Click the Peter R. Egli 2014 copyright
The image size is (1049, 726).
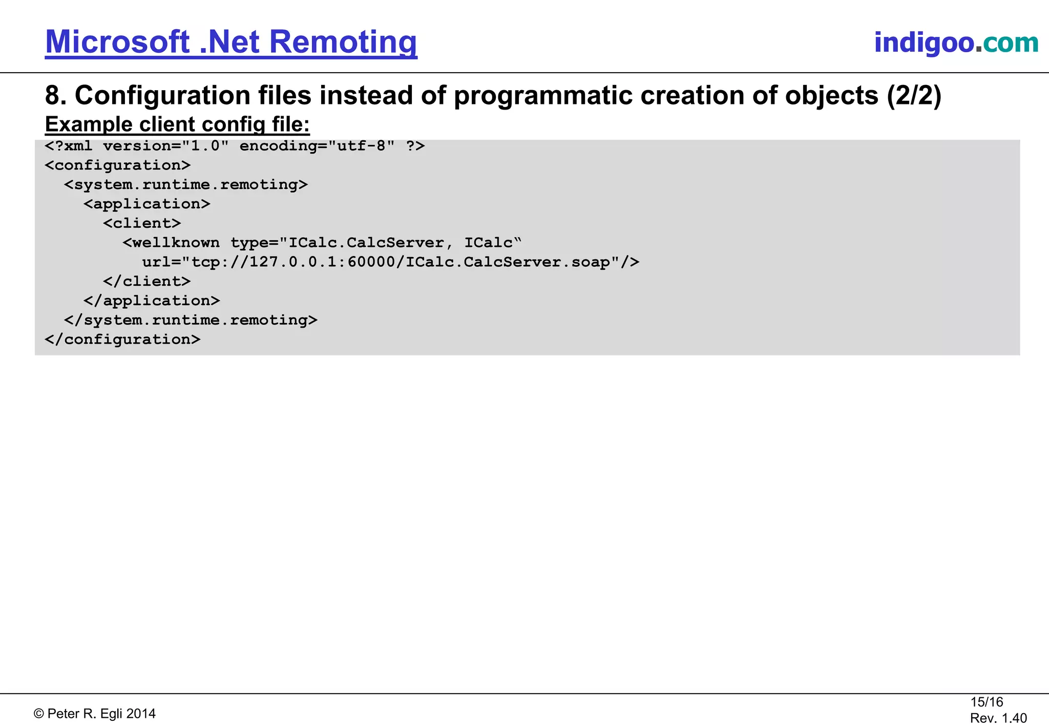point(95,714)
